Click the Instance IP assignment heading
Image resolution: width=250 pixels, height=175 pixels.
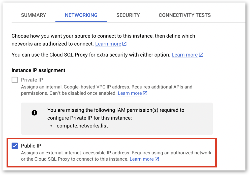tap(39, 70)
